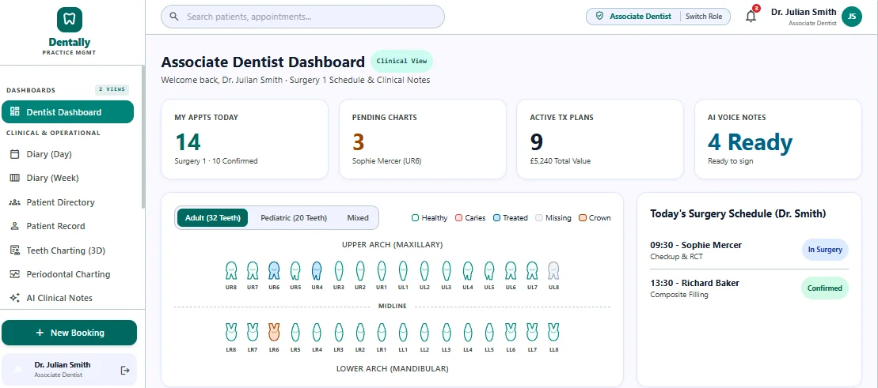The width and height of the screenshot is (878, 388).
Task: Open the Pending Charts card
Action: coord(423,139)
